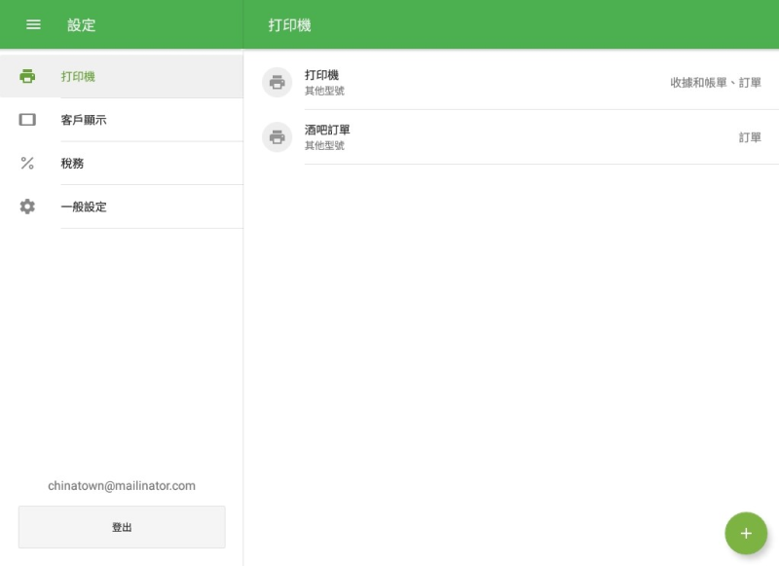The image size is (779, 566).
Task: Click the round printer icon beside 酒吧訂單
Action: (278, 137)
